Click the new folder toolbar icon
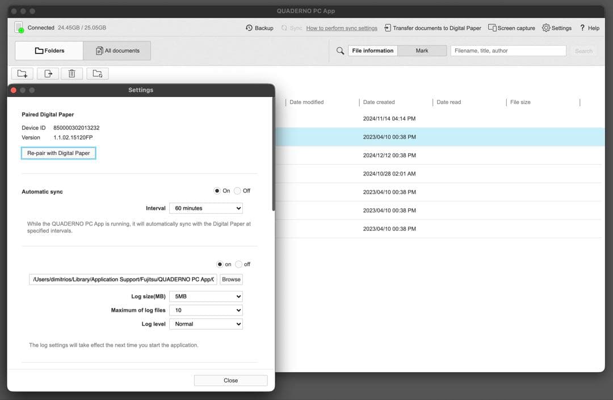Screen dimensions: 613x400 pyautogui.click(x=22, y=73)
